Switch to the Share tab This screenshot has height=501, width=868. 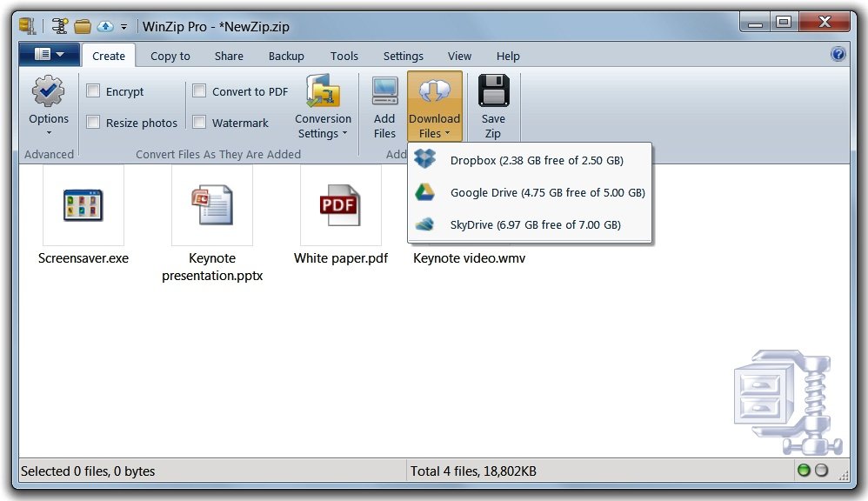(229, 56)
